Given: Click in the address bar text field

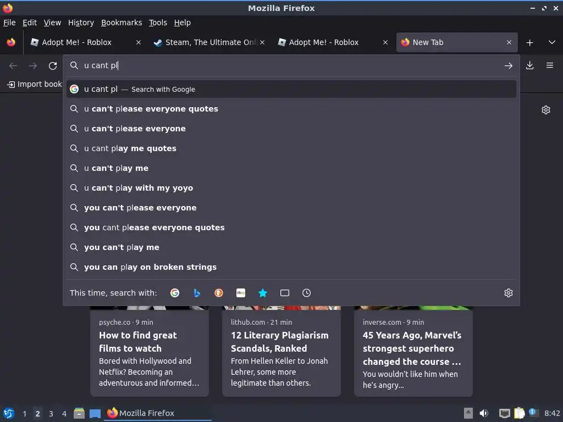Looking at the screenshot, I should [x=291, y=66].
